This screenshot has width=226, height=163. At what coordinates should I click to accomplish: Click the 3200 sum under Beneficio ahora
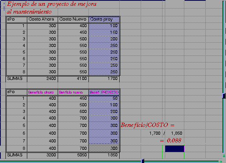coord(42,155)
